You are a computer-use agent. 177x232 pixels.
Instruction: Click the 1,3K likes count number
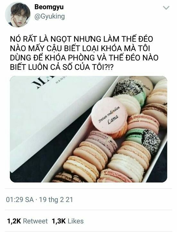pyautogui.click(x=59, y=221)
